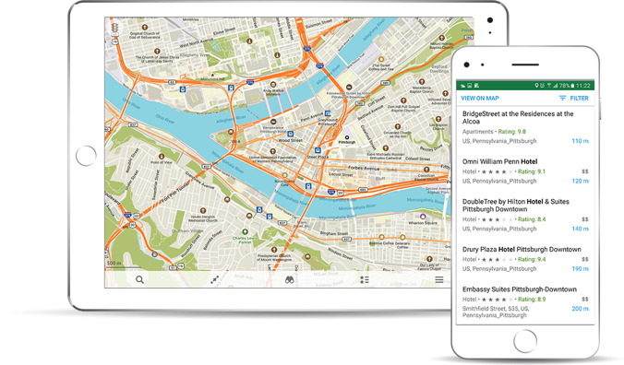This screenshot has width=624, height=365.
Task: Tap 21st Street Coffee and Tea marker
Action: tap(381, 60)
